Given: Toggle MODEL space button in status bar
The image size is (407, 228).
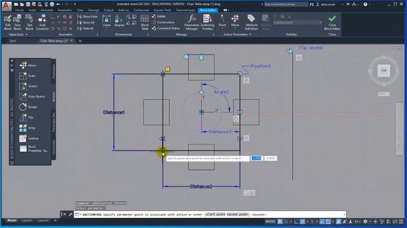Looking at the screenshot, I should coord(270,222).
